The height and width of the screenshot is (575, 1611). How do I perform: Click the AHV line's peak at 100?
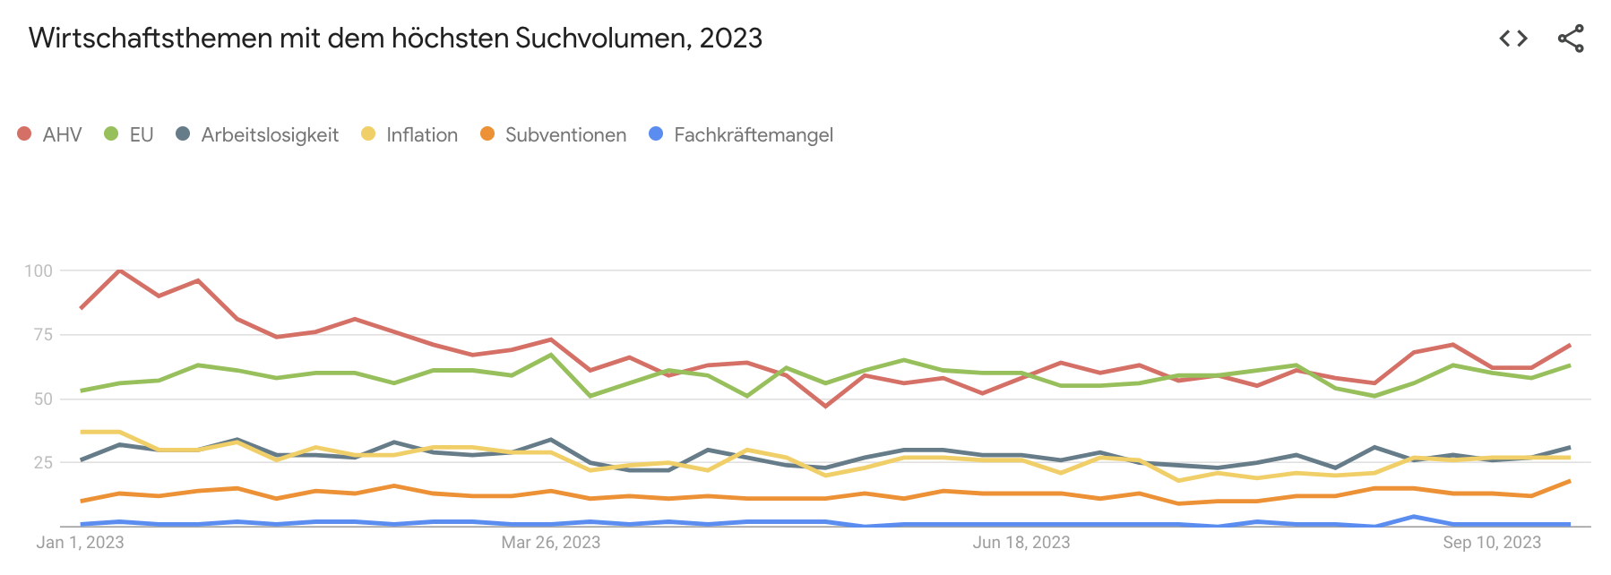[119, 270]
